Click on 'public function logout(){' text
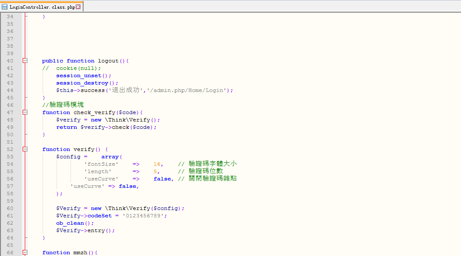 pos(85,61)
